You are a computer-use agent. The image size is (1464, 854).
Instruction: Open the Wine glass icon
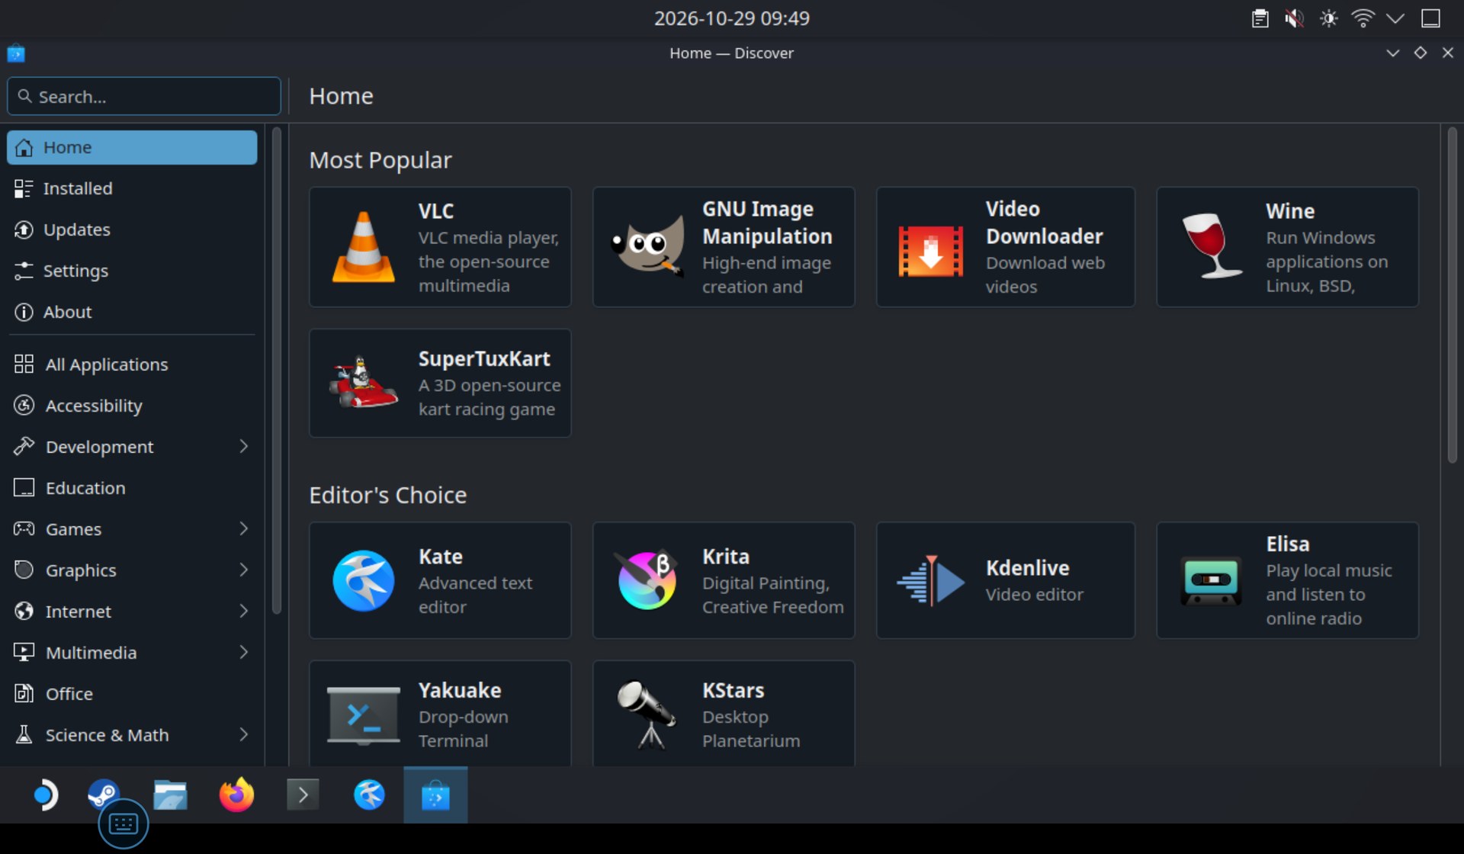(x=1211, y=246)
